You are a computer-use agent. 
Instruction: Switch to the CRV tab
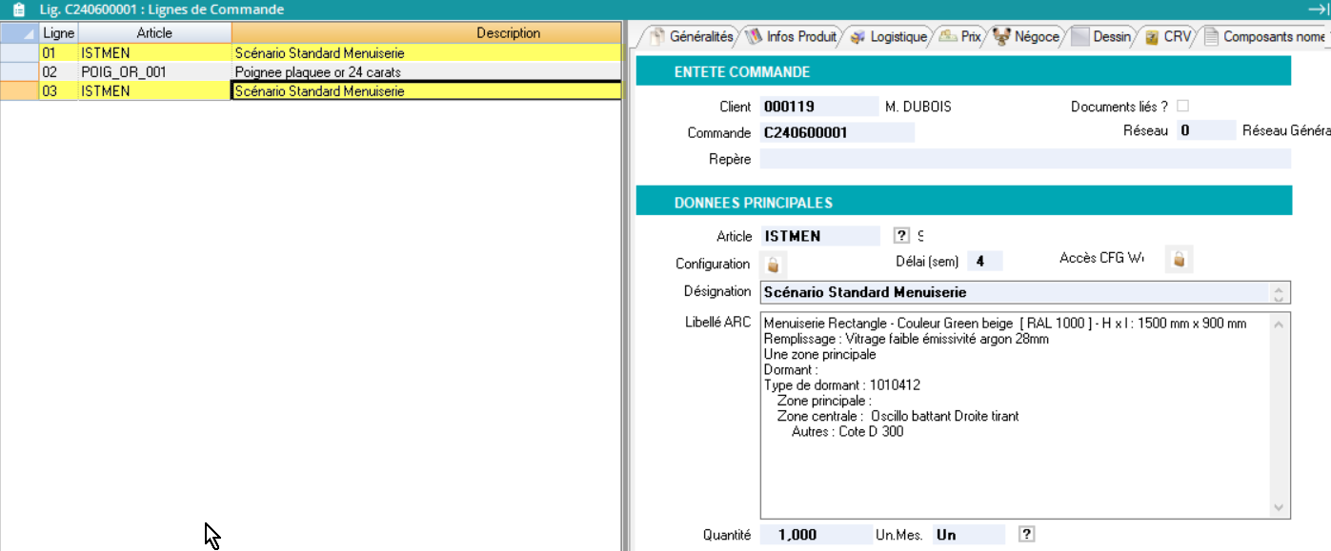pos(1168,37)
